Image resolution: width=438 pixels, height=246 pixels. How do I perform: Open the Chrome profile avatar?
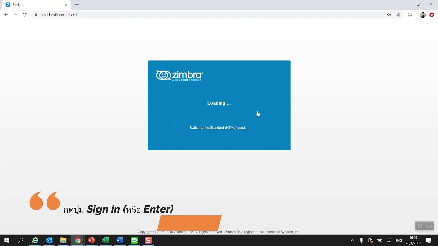(x=423, y=15)
